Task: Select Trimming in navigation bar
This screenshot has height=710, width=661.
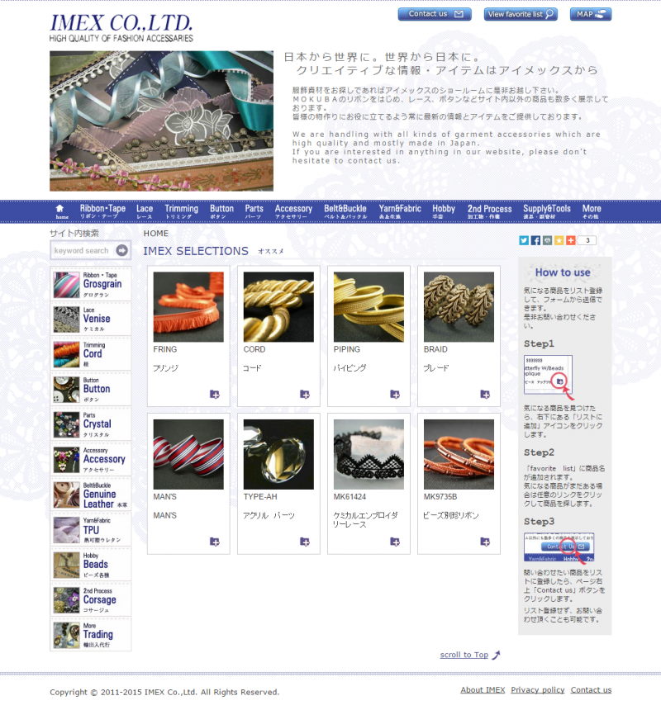Action: (x=181, y=211)
